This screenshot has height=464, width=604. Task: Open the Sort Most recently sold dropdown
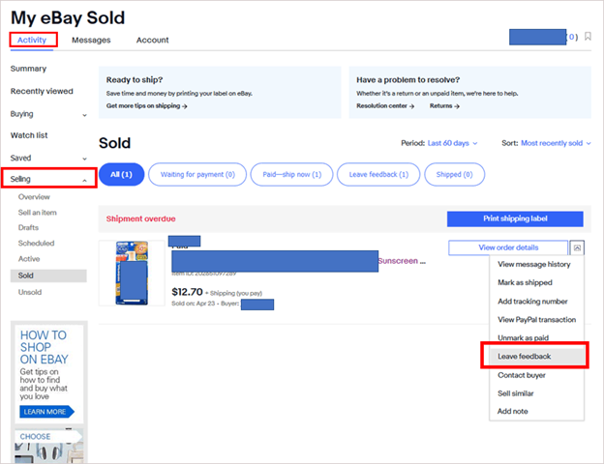pos(556,143)
